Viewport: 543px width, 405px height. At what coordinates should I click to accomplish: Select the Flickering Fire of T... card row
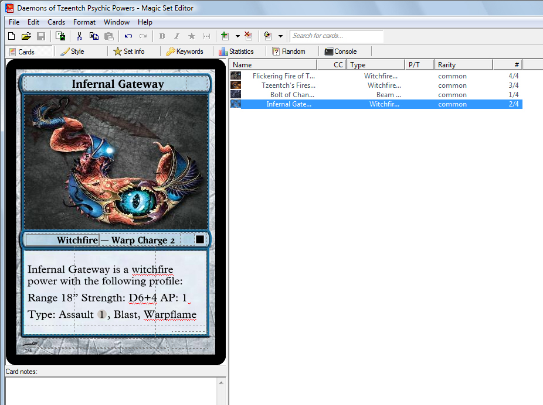pos(376,75)
